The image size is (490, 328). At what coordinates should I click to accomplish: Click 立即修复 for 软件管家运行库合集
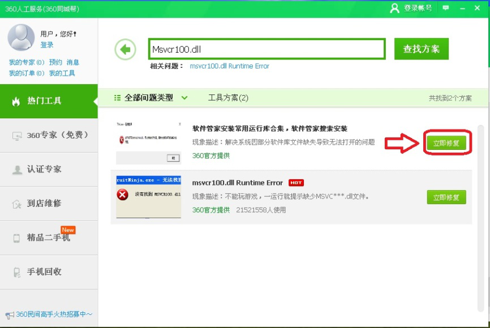click(x=446, y=143)
